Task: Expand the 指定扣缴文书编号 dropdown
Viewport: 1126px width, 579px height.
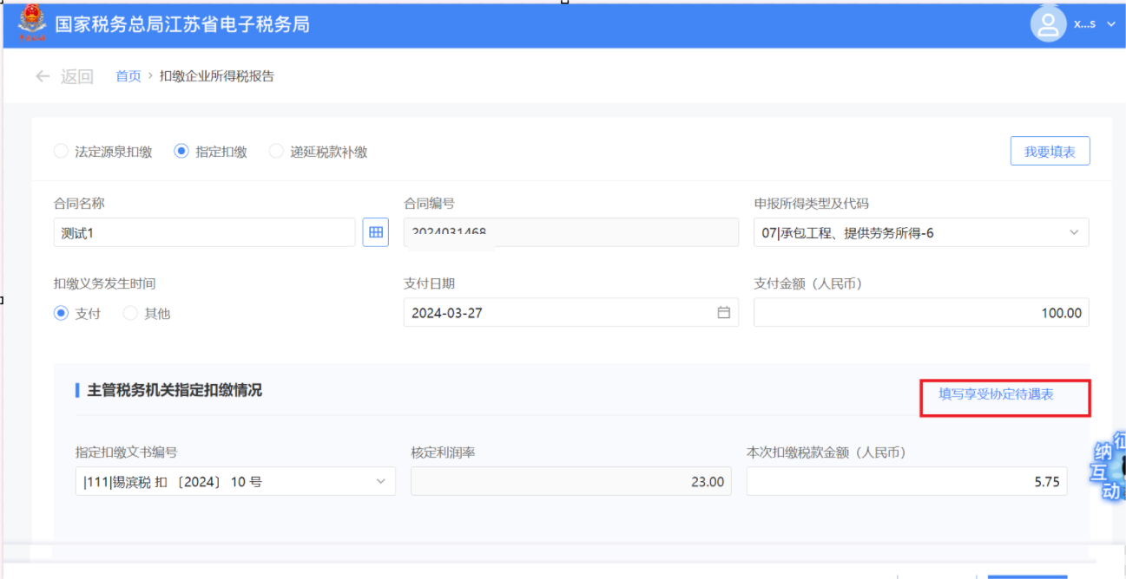Action: click(380, 482)
